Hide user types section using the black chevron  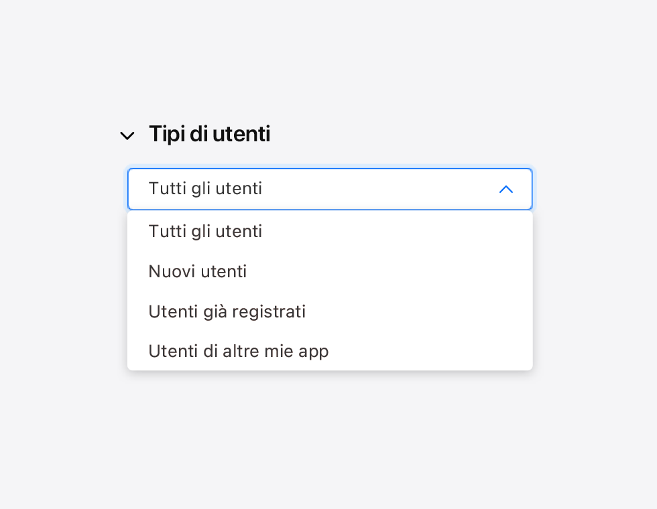[x=127, y=136]
